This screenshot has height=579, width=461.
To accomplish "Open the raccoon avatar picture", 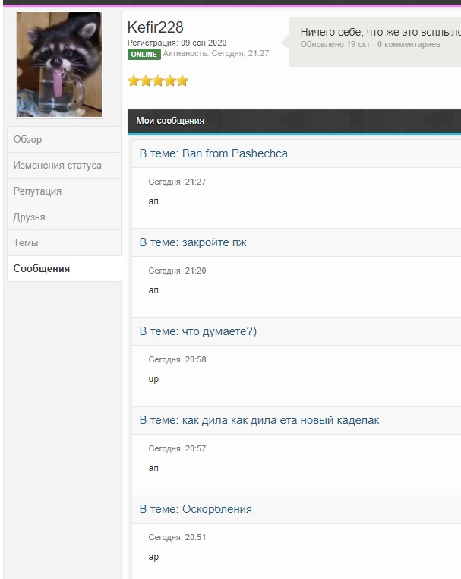I will click(59, 65).
